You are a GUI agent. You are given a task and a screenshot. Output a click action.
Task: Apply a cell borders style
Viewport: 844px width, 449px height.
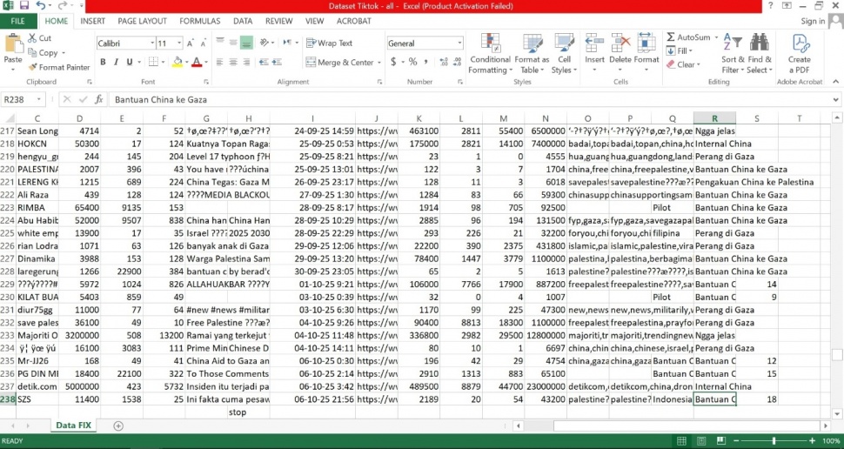coord(153,62)
